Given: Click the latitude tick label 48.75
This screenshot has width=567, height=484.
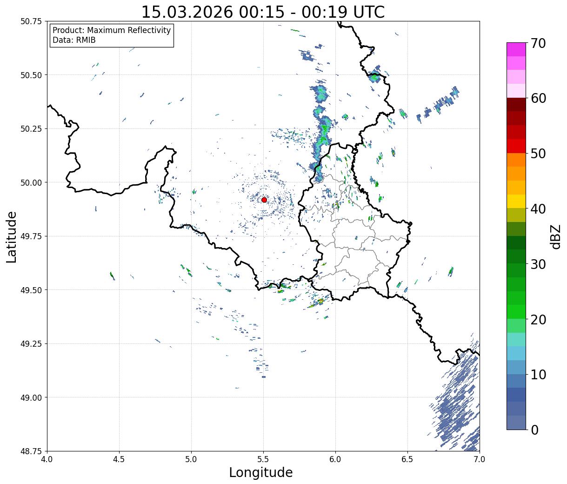Looking at the screenshot, I should 31,451.
